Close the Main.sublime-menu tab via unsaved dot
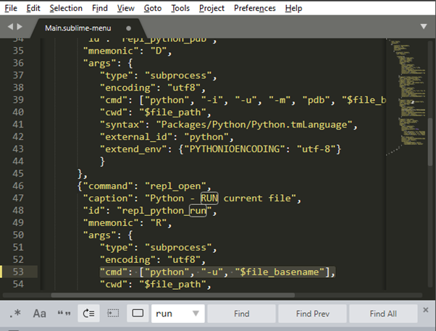Image resolution: width=436 pixels, height=331 pixels. pos(128,28)
